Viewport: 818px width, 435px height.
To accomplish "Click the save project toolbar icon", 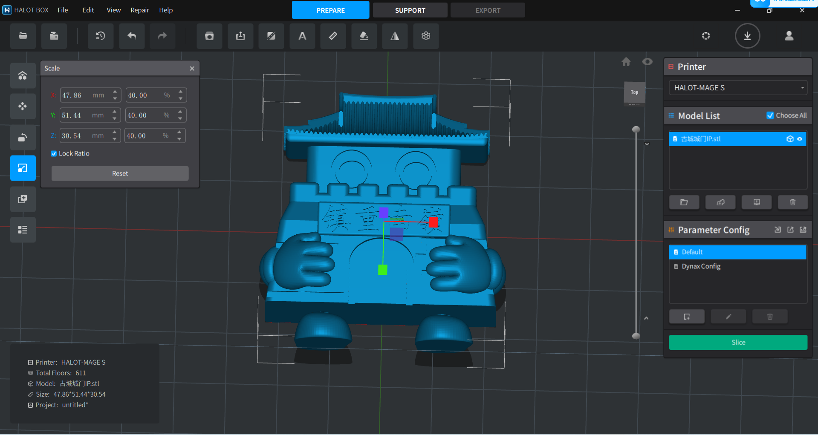I will pyautogui.click(x=54, y=36).
